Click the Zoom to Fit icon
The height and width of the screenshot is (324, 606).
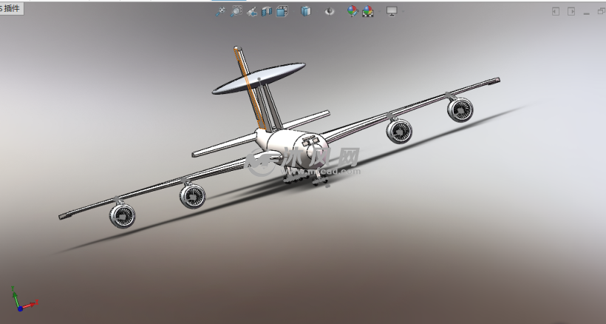(x=220, y=11)
